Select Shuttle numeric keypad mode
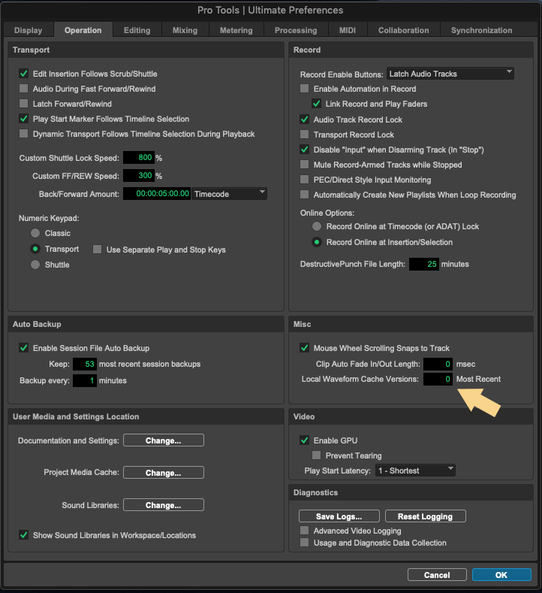Screen dimensions: 542x593 pos(35,265)
